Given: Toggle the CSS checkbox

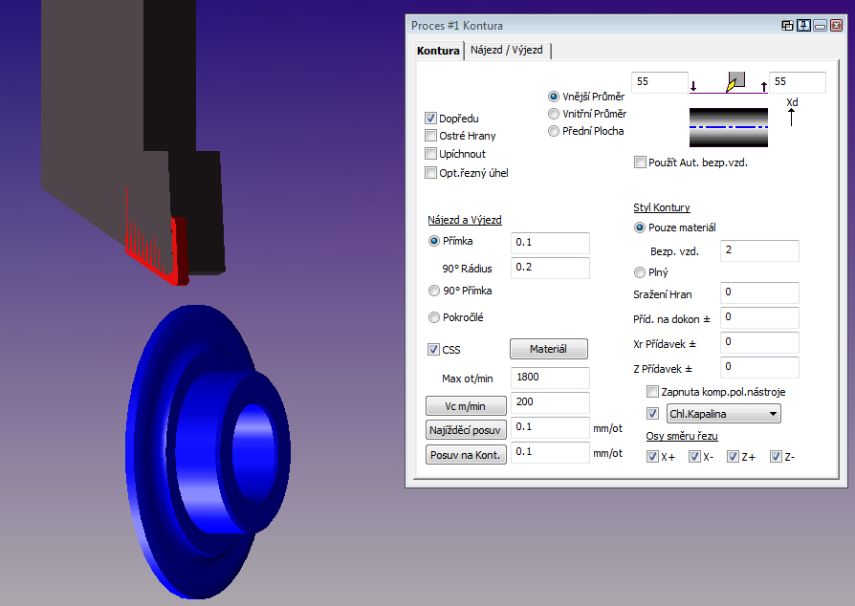Looking at the screenshot, I should tap(434, 350).
